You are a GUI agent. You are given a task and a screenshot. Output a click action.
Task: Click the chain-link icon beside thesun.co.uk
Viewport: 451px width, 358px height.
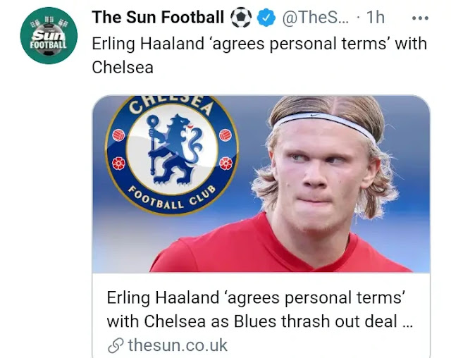[116, 345]
